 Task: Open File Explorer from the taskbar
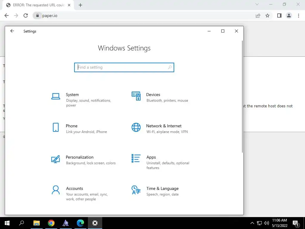click(x=36, y=223)
